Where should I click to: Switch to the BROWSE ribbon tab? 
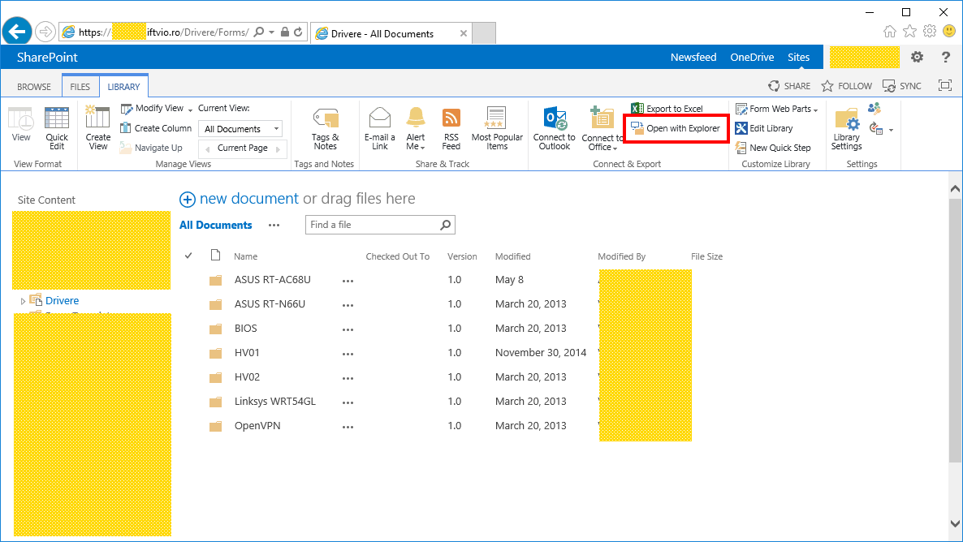pos(34,87)
